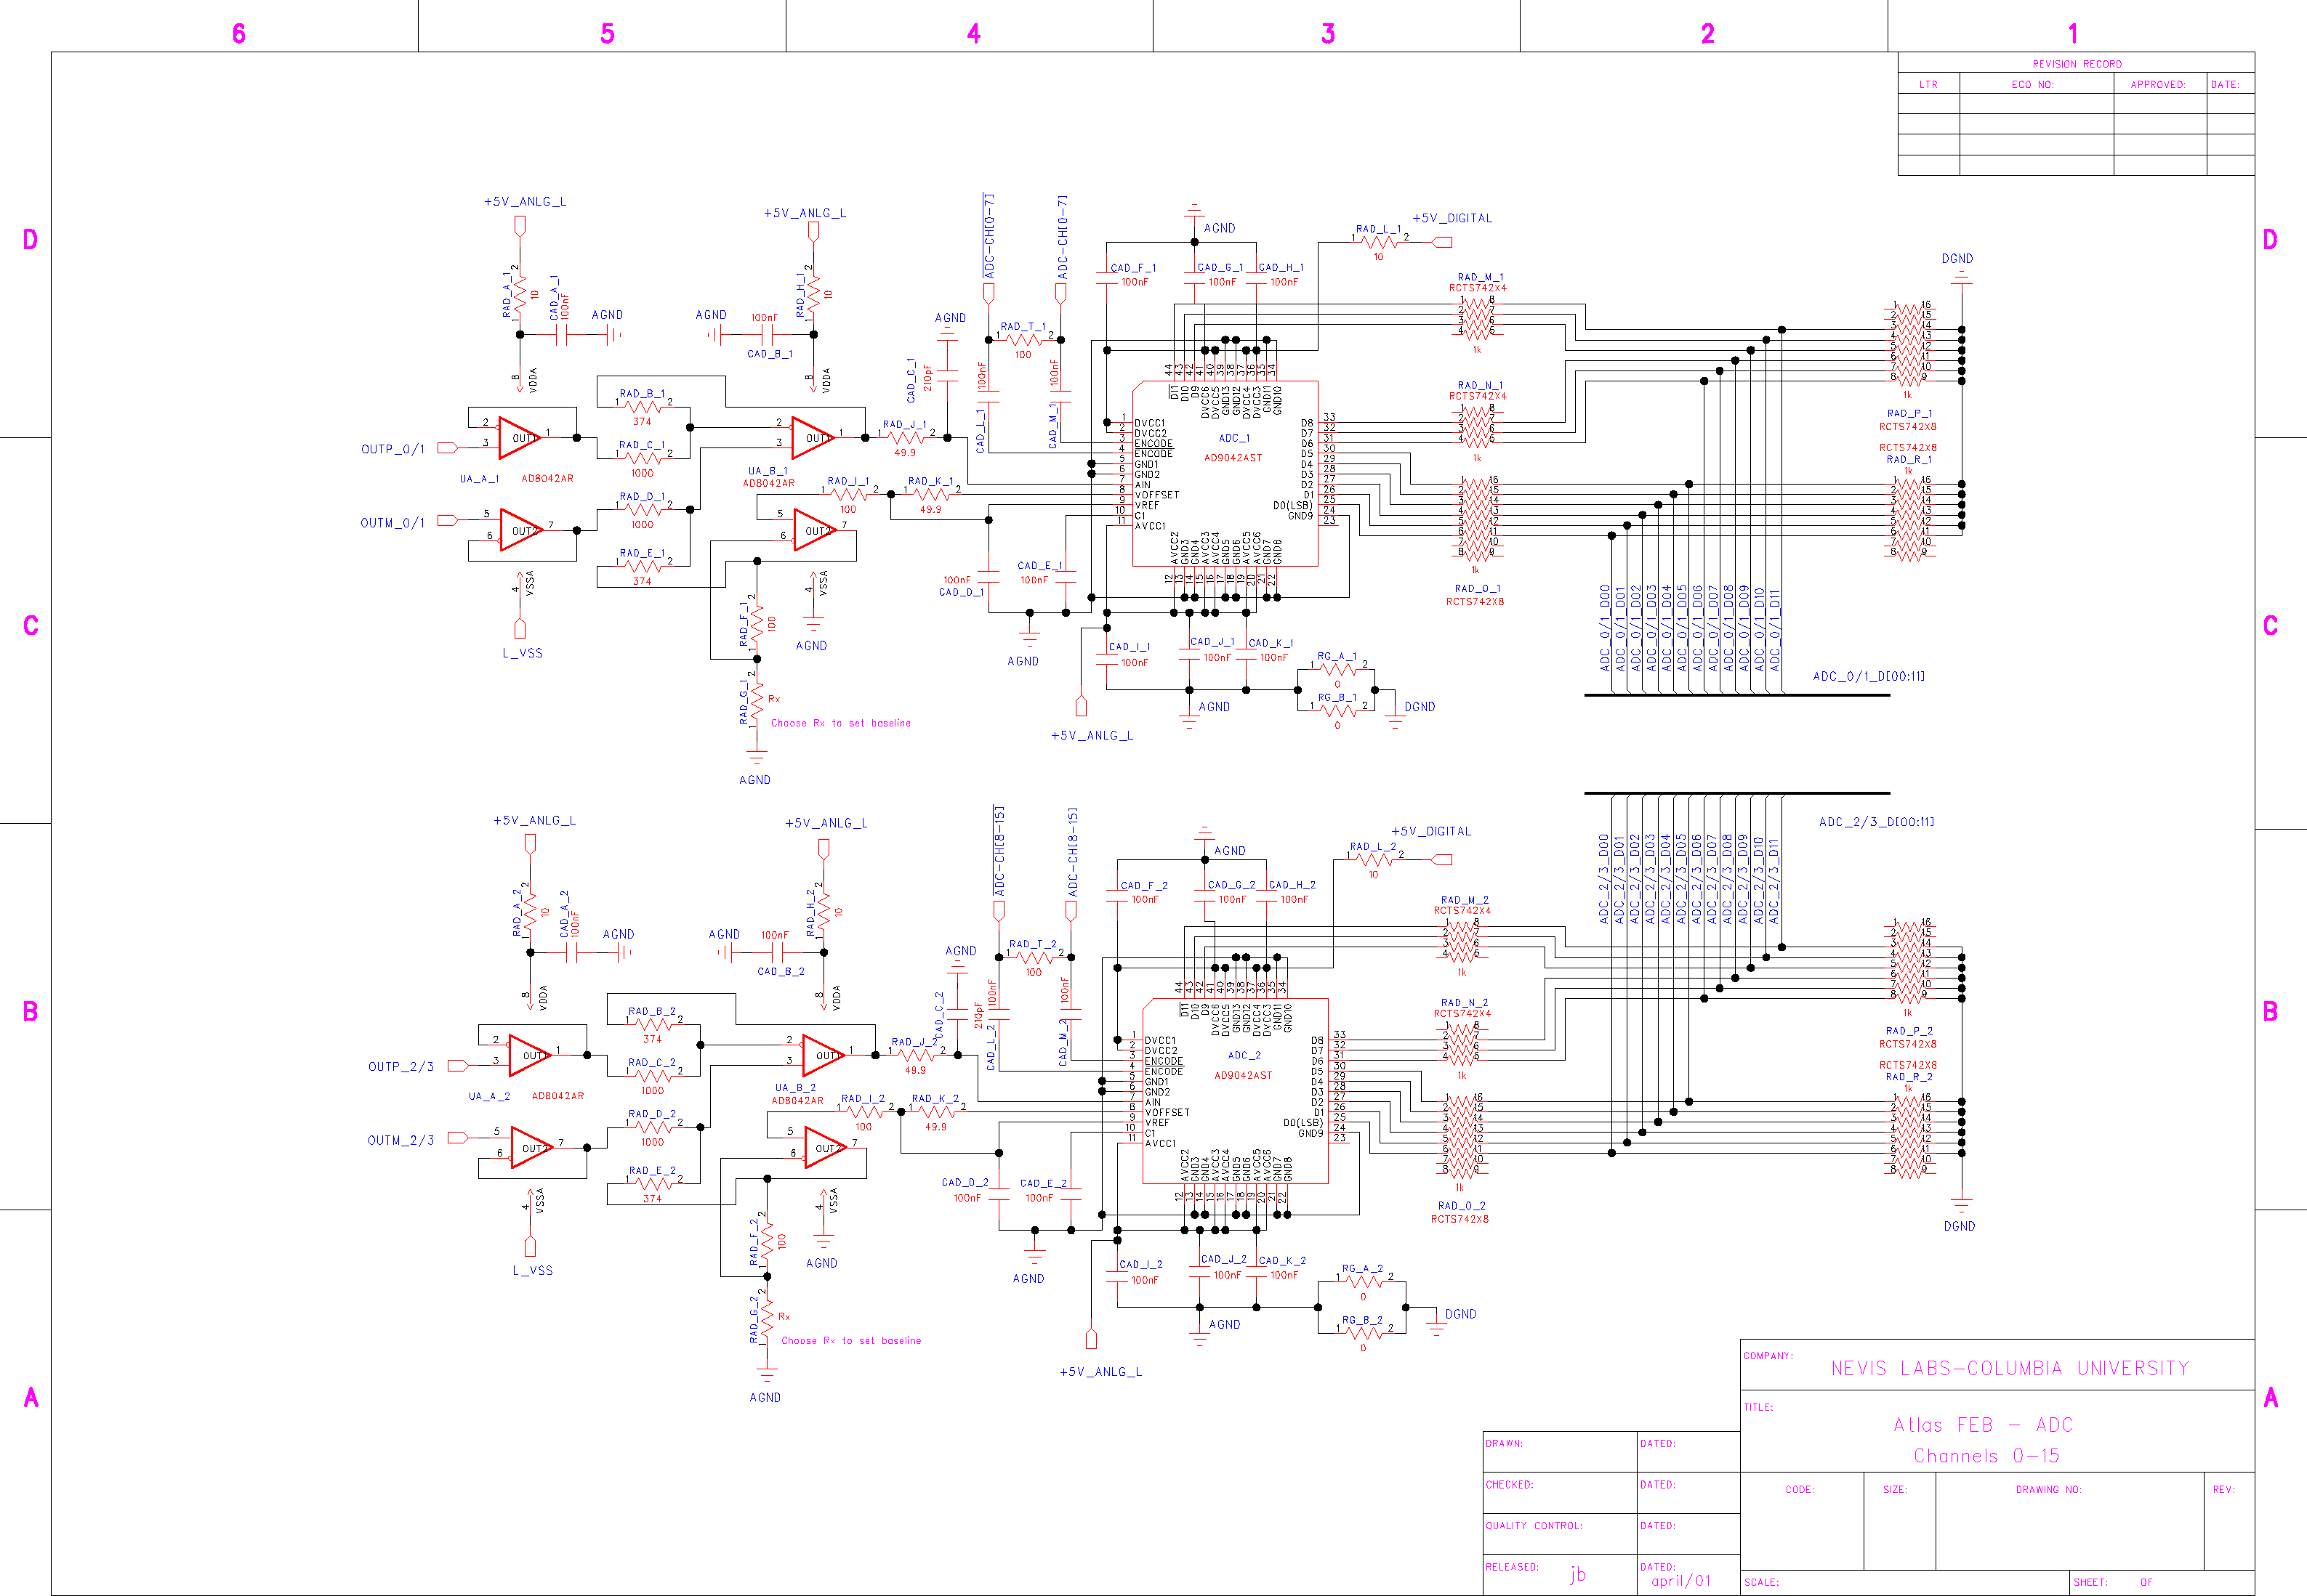Click the 'april/01' date entry
The width and height of the screenshot is (2307, 1596).
pyautogui.click(x=1680, y=1581)
